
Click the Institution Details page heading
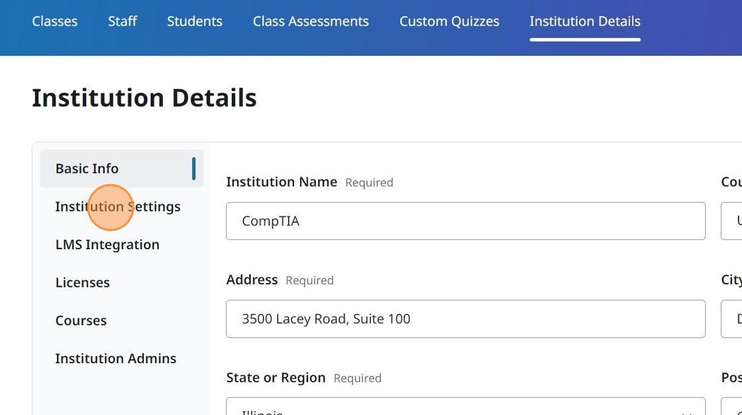(144, 97)
